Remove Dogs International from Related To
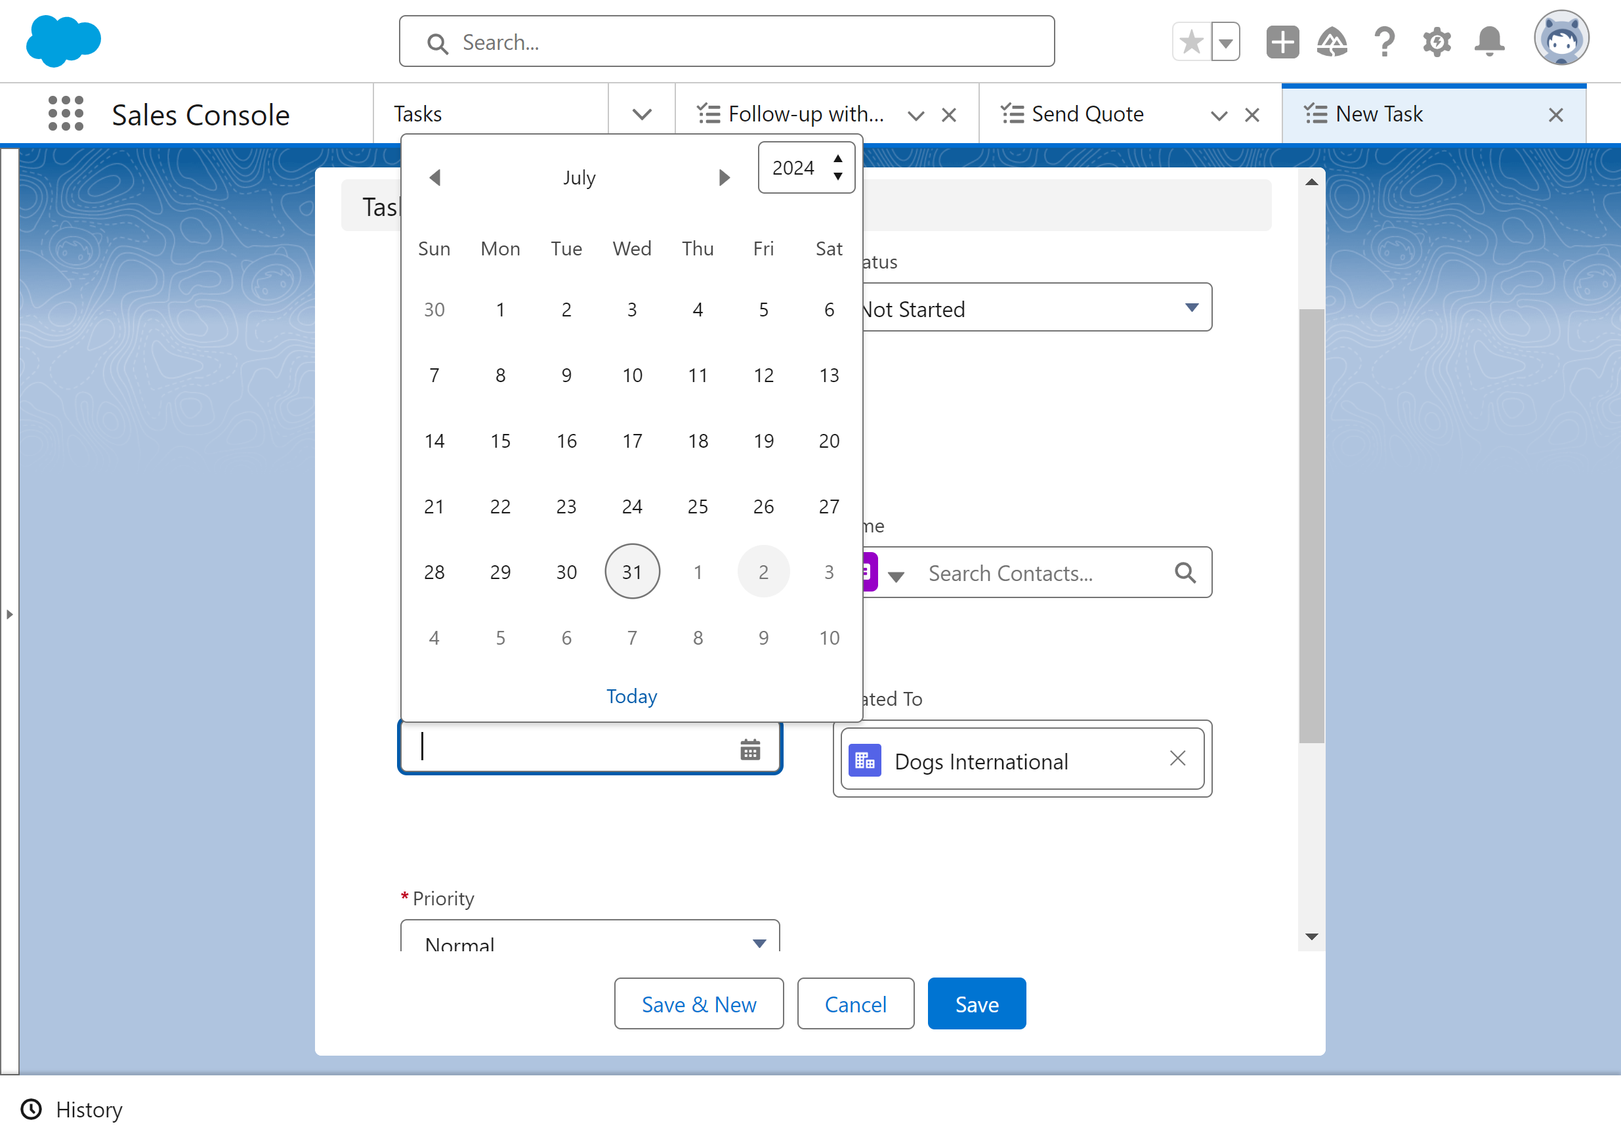This screenshot has width=1621, height=1141. click(1177, 758)
